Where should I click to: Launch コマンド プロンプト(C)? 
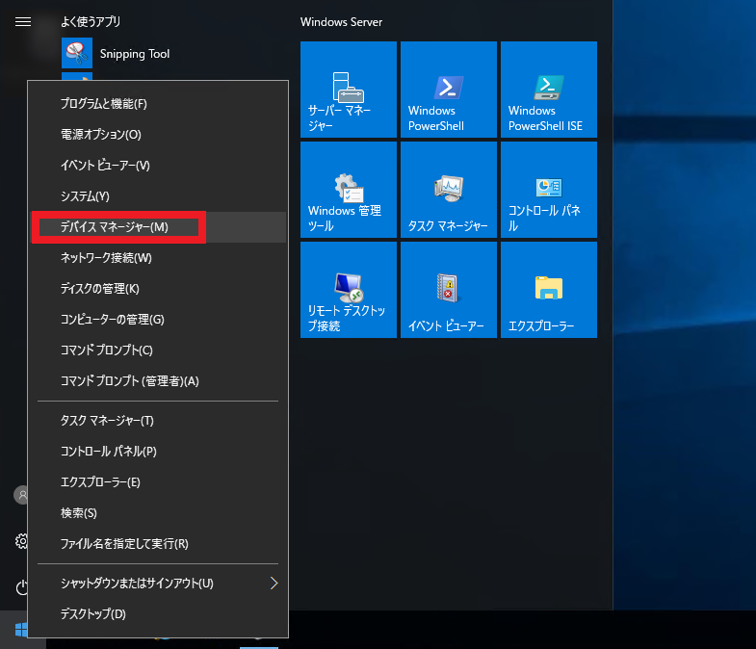click(x=158, y=350)
